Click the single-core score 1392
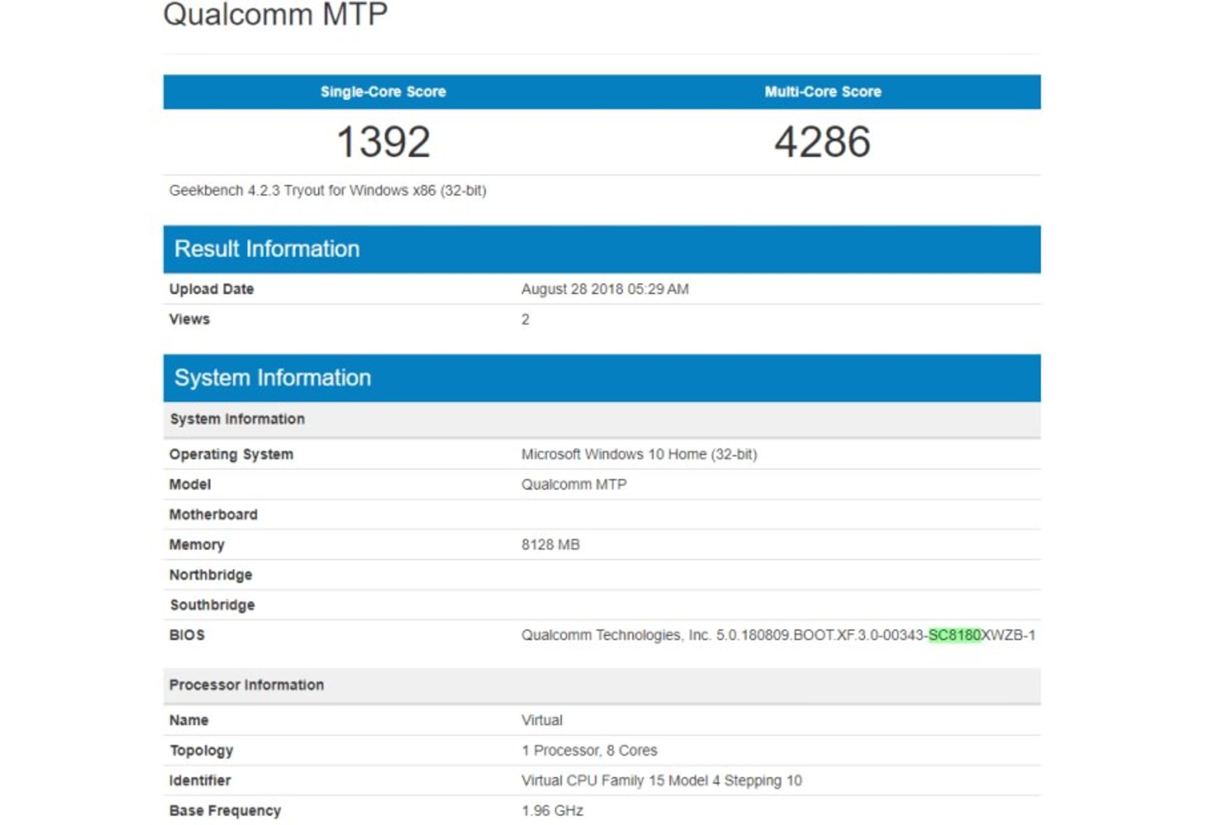1226x825 pixels. pos(383,142)
